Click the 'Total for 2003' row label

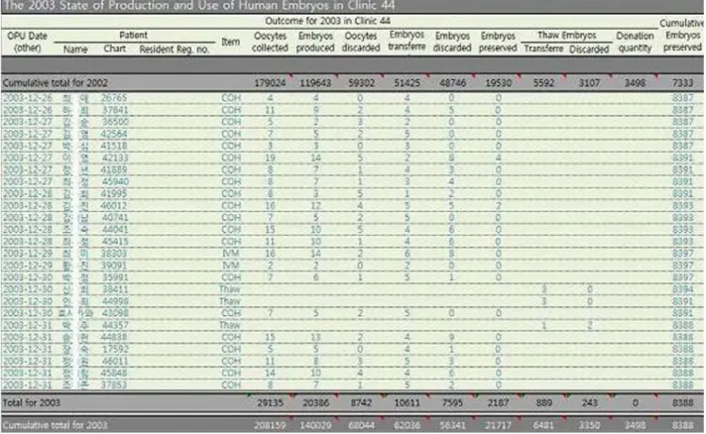point(32,402)
